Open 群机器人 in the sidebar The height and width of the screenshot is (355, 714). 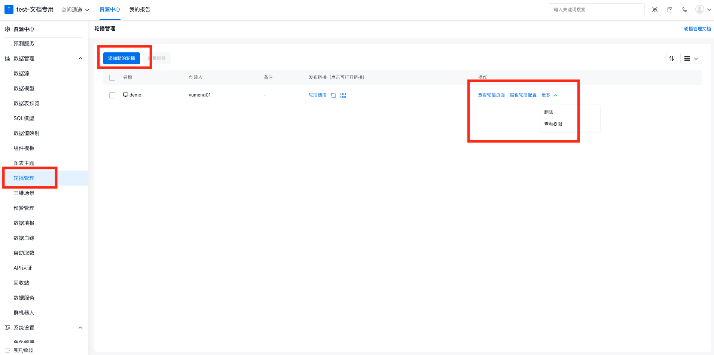tap(24, 313)
